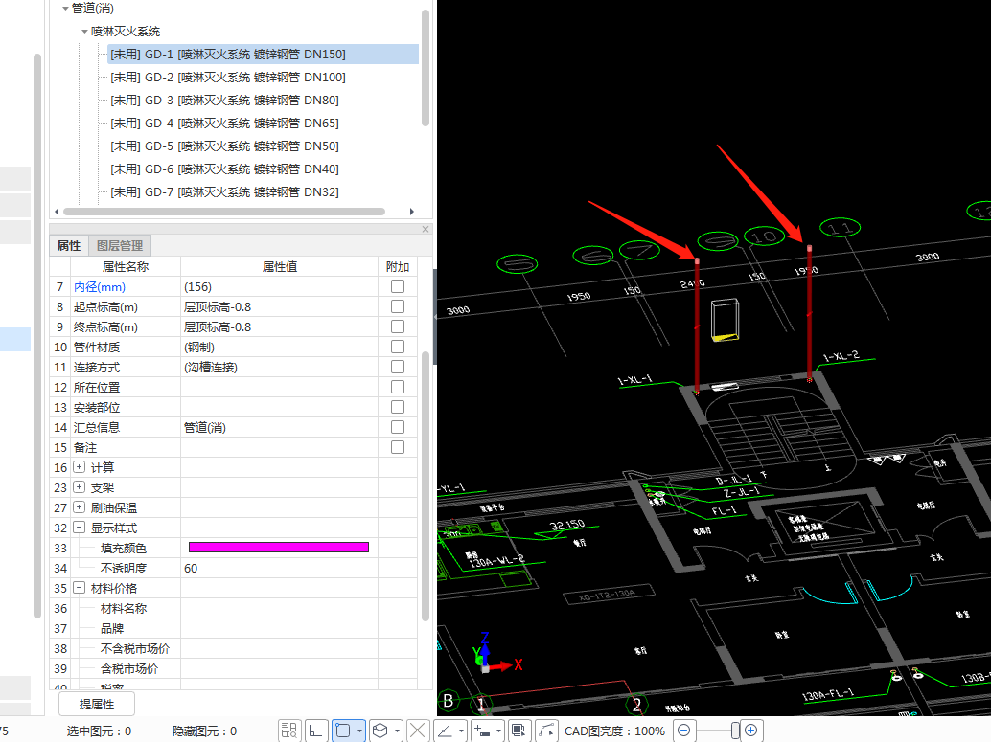This screenshot has height=742, width=991.
Task: Close the properties panel with X icon
Action: [426, 229]
